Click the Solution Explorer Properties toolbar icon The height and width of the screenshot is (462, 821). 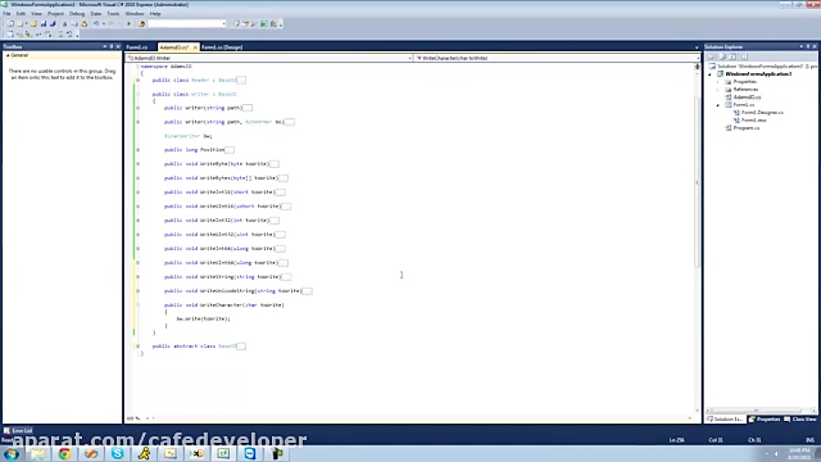(711, 57)
